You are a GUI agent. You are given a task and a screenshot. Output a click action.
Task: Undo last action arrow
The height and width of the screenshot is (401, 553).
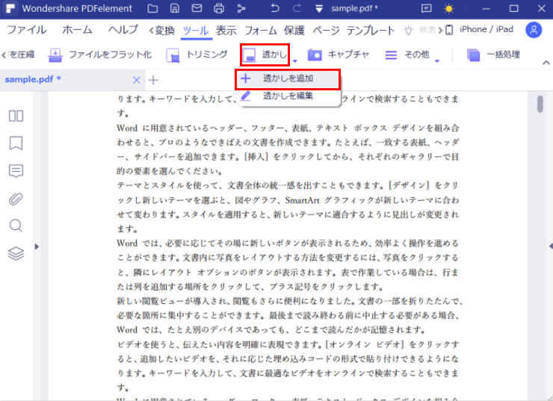click(x=275, y=8)
